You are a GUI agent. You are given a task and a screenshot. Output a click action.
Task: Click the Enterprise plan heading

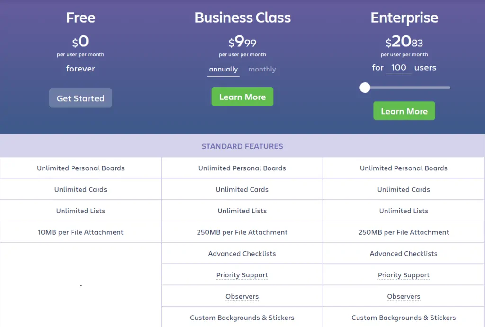404,18
